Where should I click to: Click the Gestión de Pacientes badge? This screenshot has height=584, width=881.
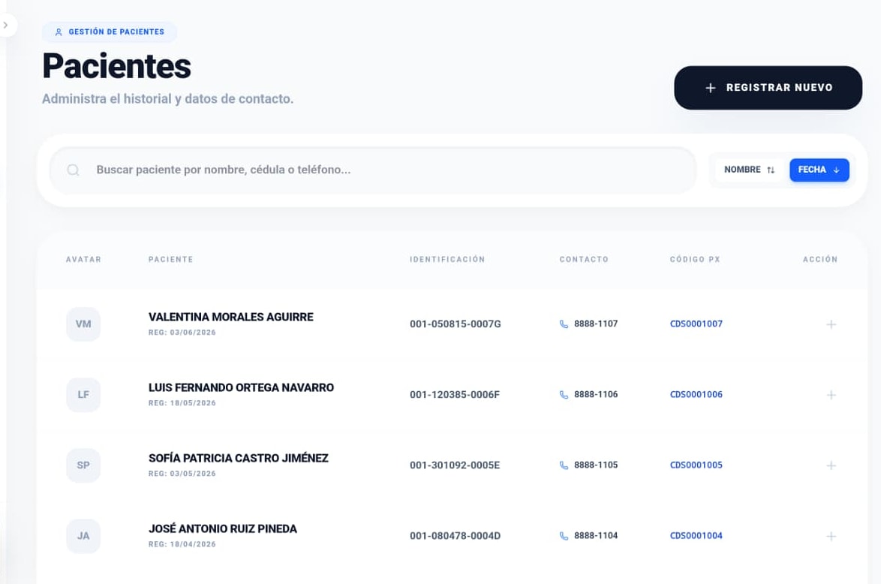110,32
